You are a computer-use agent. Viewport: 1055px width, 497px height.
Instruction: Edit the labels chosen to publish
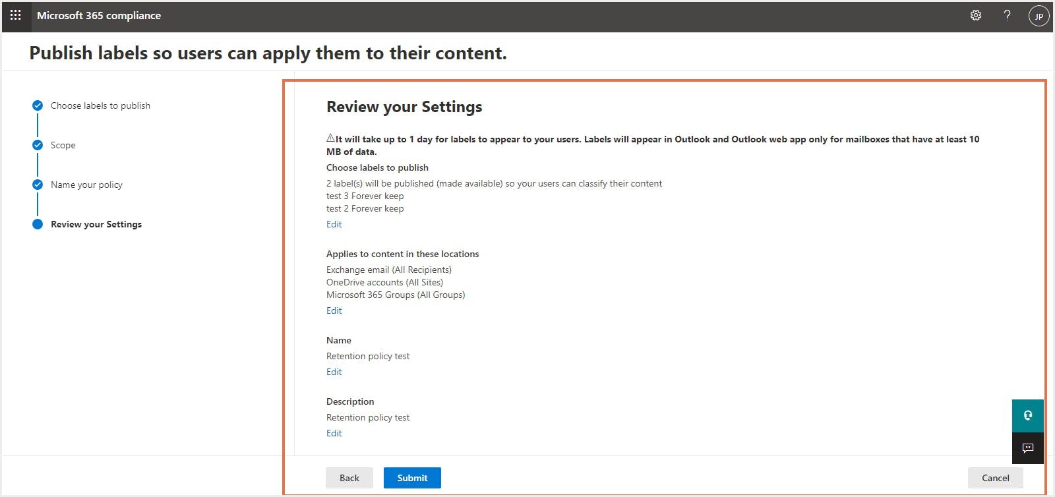(x=334, y=224)
